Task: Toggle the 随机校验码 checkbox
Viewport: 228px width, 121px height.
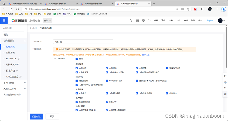Action: click(77, 80)
